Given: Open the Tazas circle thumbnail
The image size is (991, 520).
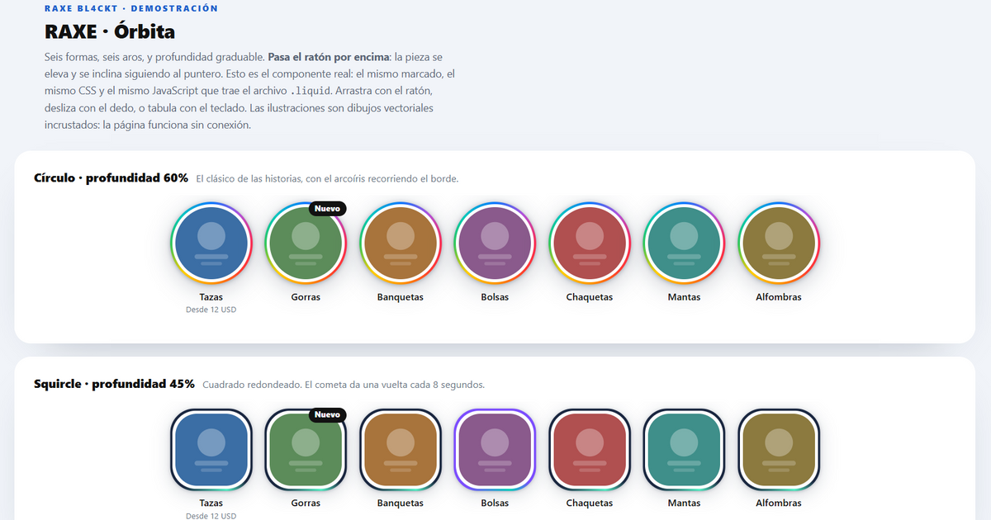Looking at the screenshot, I should [211, 243].
